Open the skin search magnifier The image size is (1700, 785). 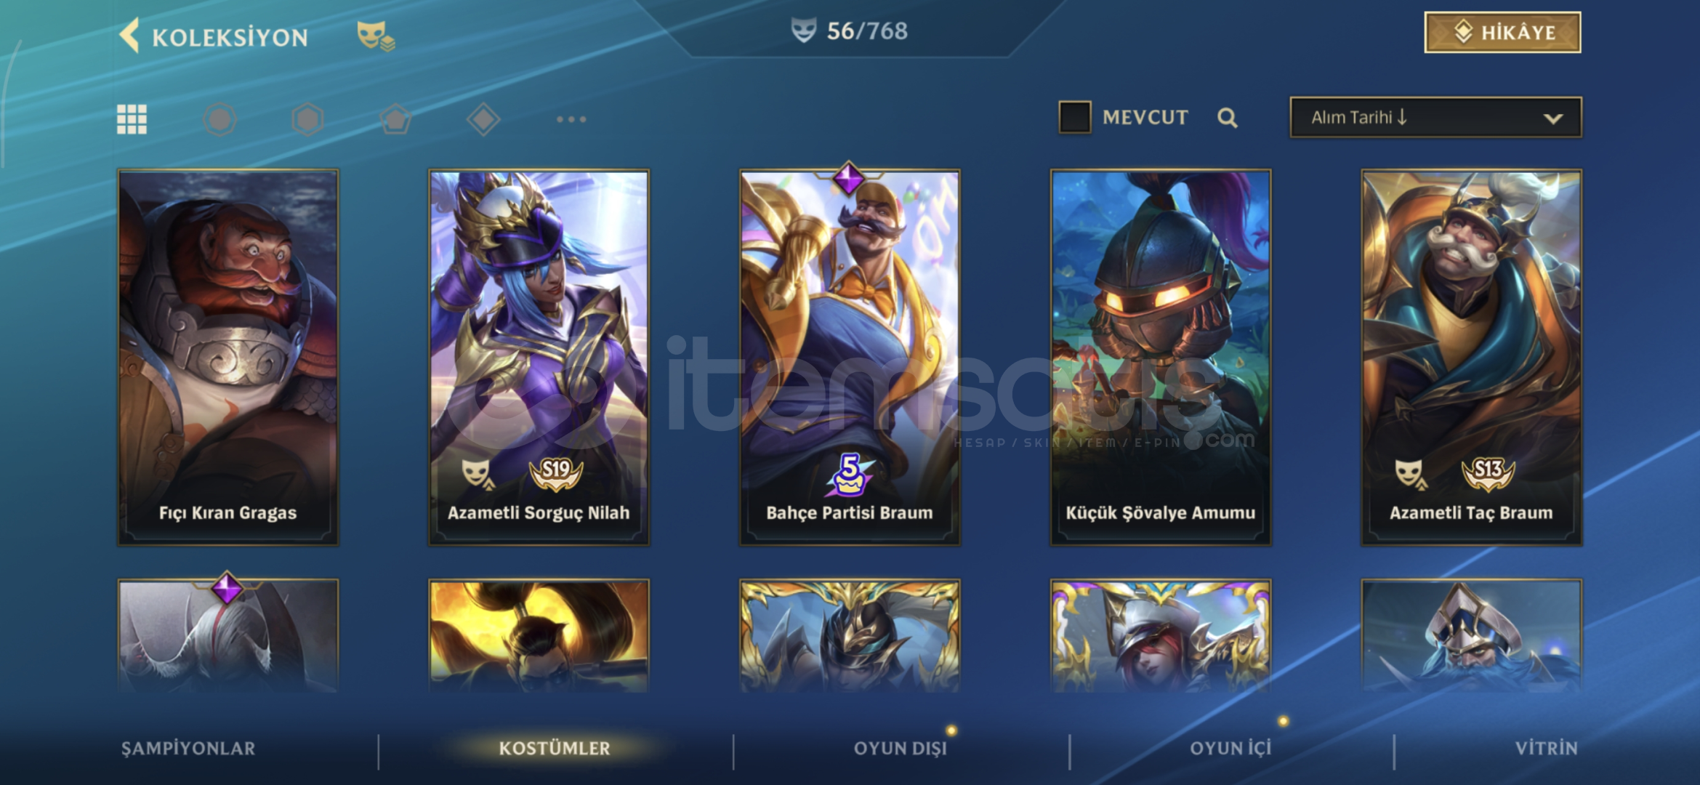[x=1227, y=118]
